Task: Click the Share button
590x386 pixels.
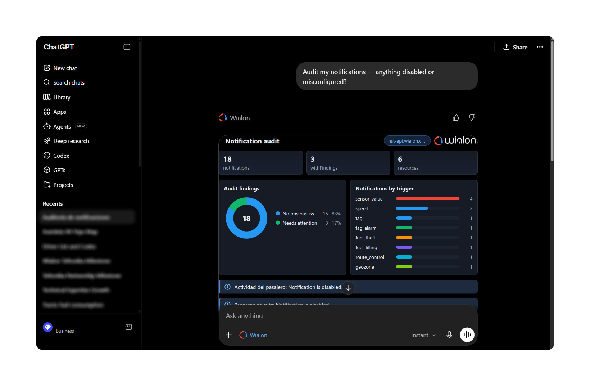Action: (x=515, y=47)
